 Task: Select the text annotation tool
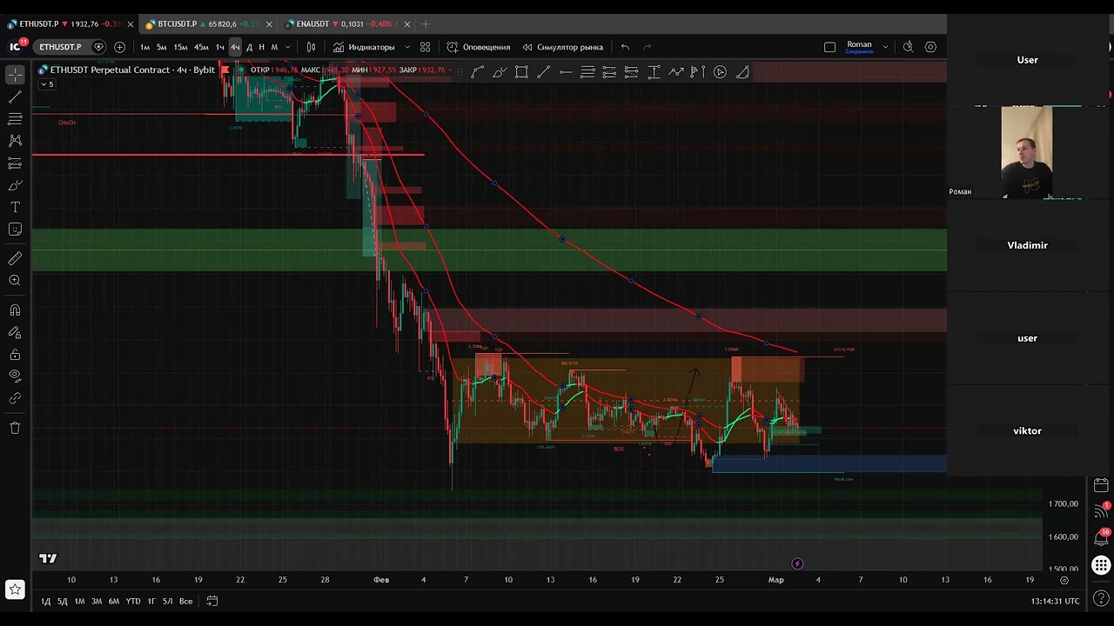15,207
